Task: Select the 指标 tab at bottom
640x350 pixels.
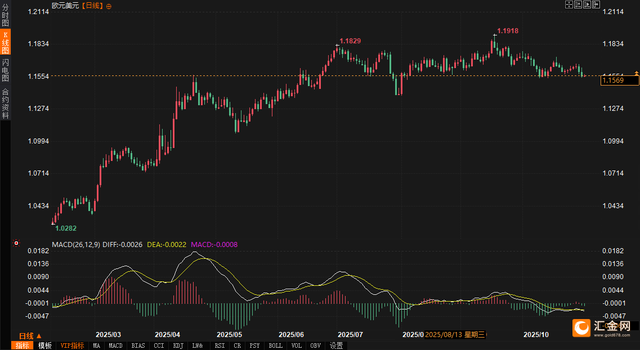Action: 23,345
